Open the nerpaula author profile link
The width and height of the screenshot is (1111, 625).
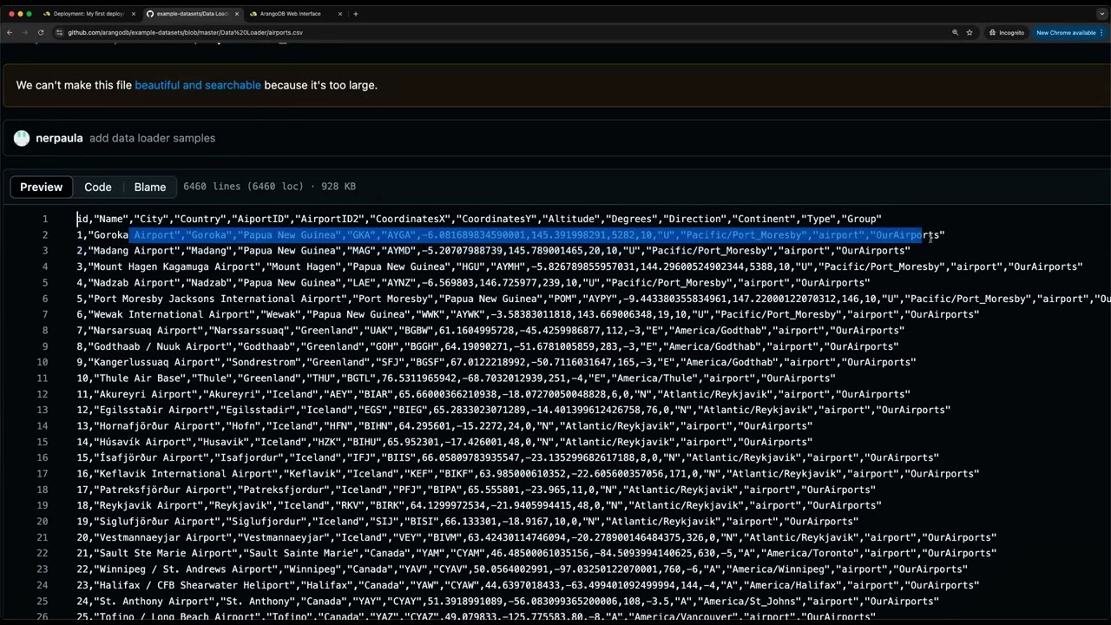point(59,138)
